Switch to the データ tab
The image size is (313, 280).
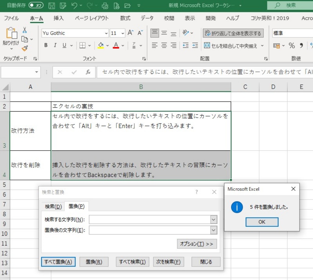click(147, 18)
